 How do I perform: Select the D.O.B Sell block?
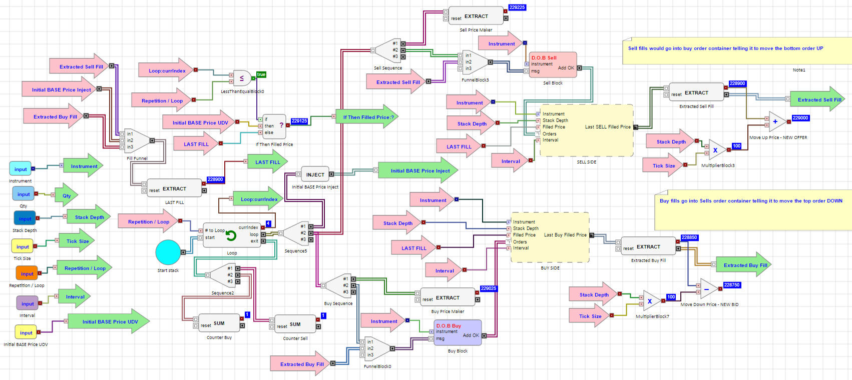coord(552,64)
